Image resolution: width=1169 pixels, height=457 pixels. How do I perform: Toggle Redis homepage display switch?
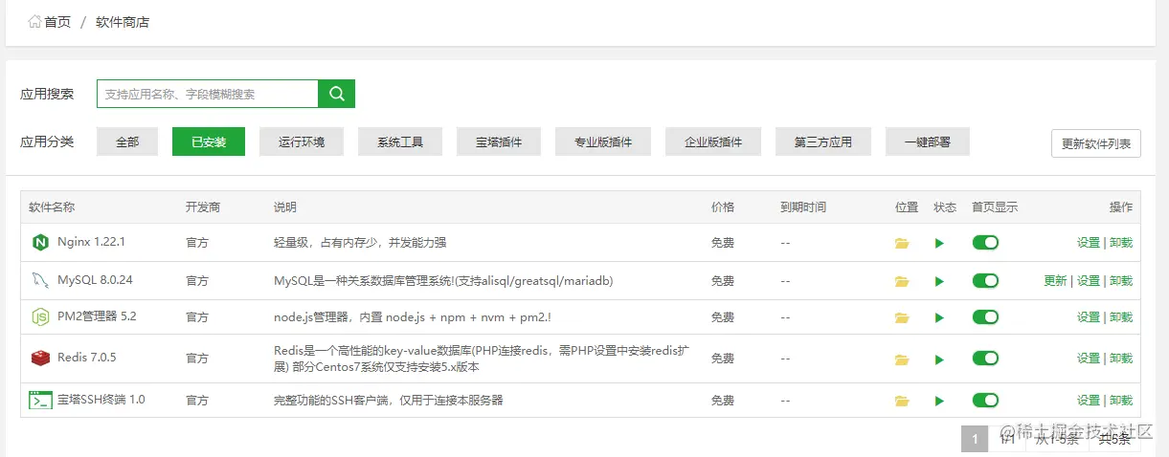click(985, 359)
